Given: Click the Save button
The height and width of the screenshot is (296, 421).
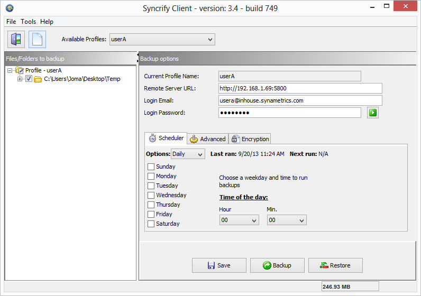Looking at the screenshot, I should point(219,265).
